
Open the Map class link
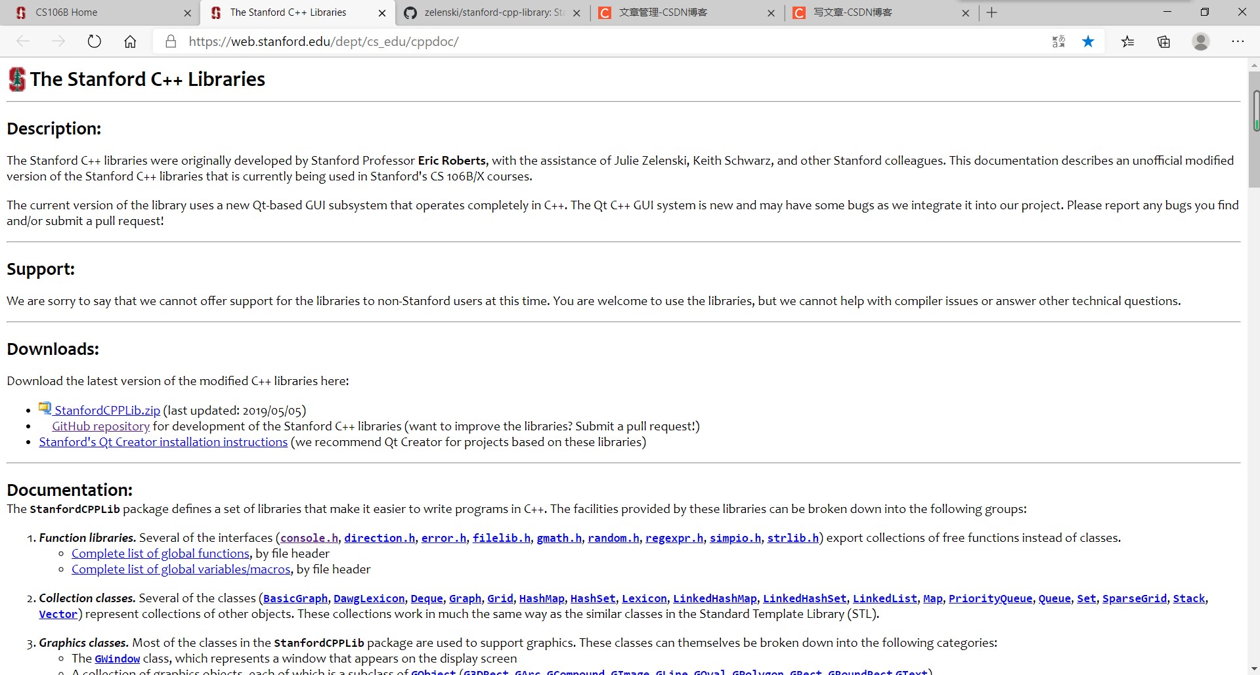pos(933,598)
